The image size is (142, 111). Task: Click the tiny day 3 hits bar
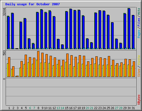[17, 49]
